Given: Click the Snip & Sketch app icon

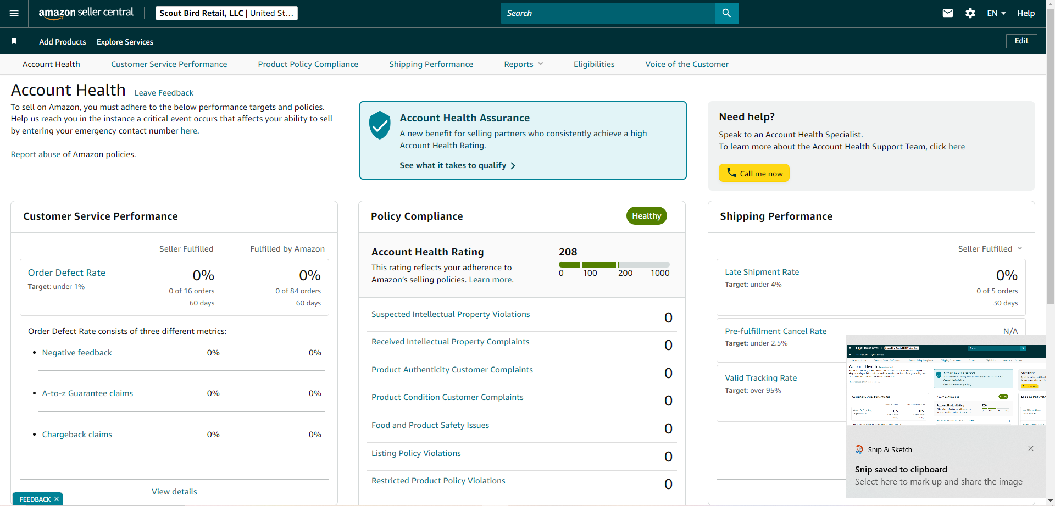Looking at the screenshot, I should (x=859, y=449).
